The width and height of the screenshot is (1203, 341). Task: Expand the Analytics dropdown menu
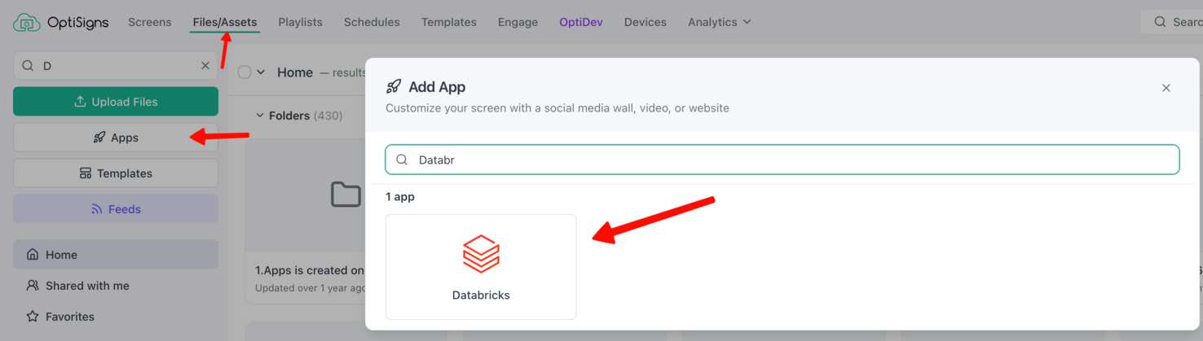720,22
